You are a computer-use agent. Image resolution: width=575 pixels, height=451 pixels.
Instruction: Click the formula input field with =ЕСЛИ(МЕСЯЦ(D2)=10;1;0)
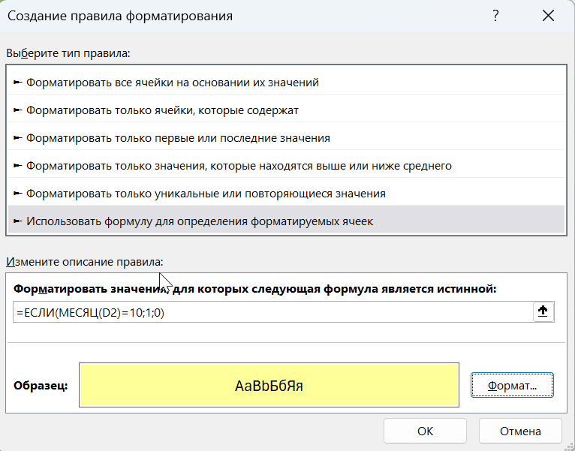click(x=272, y=312)
